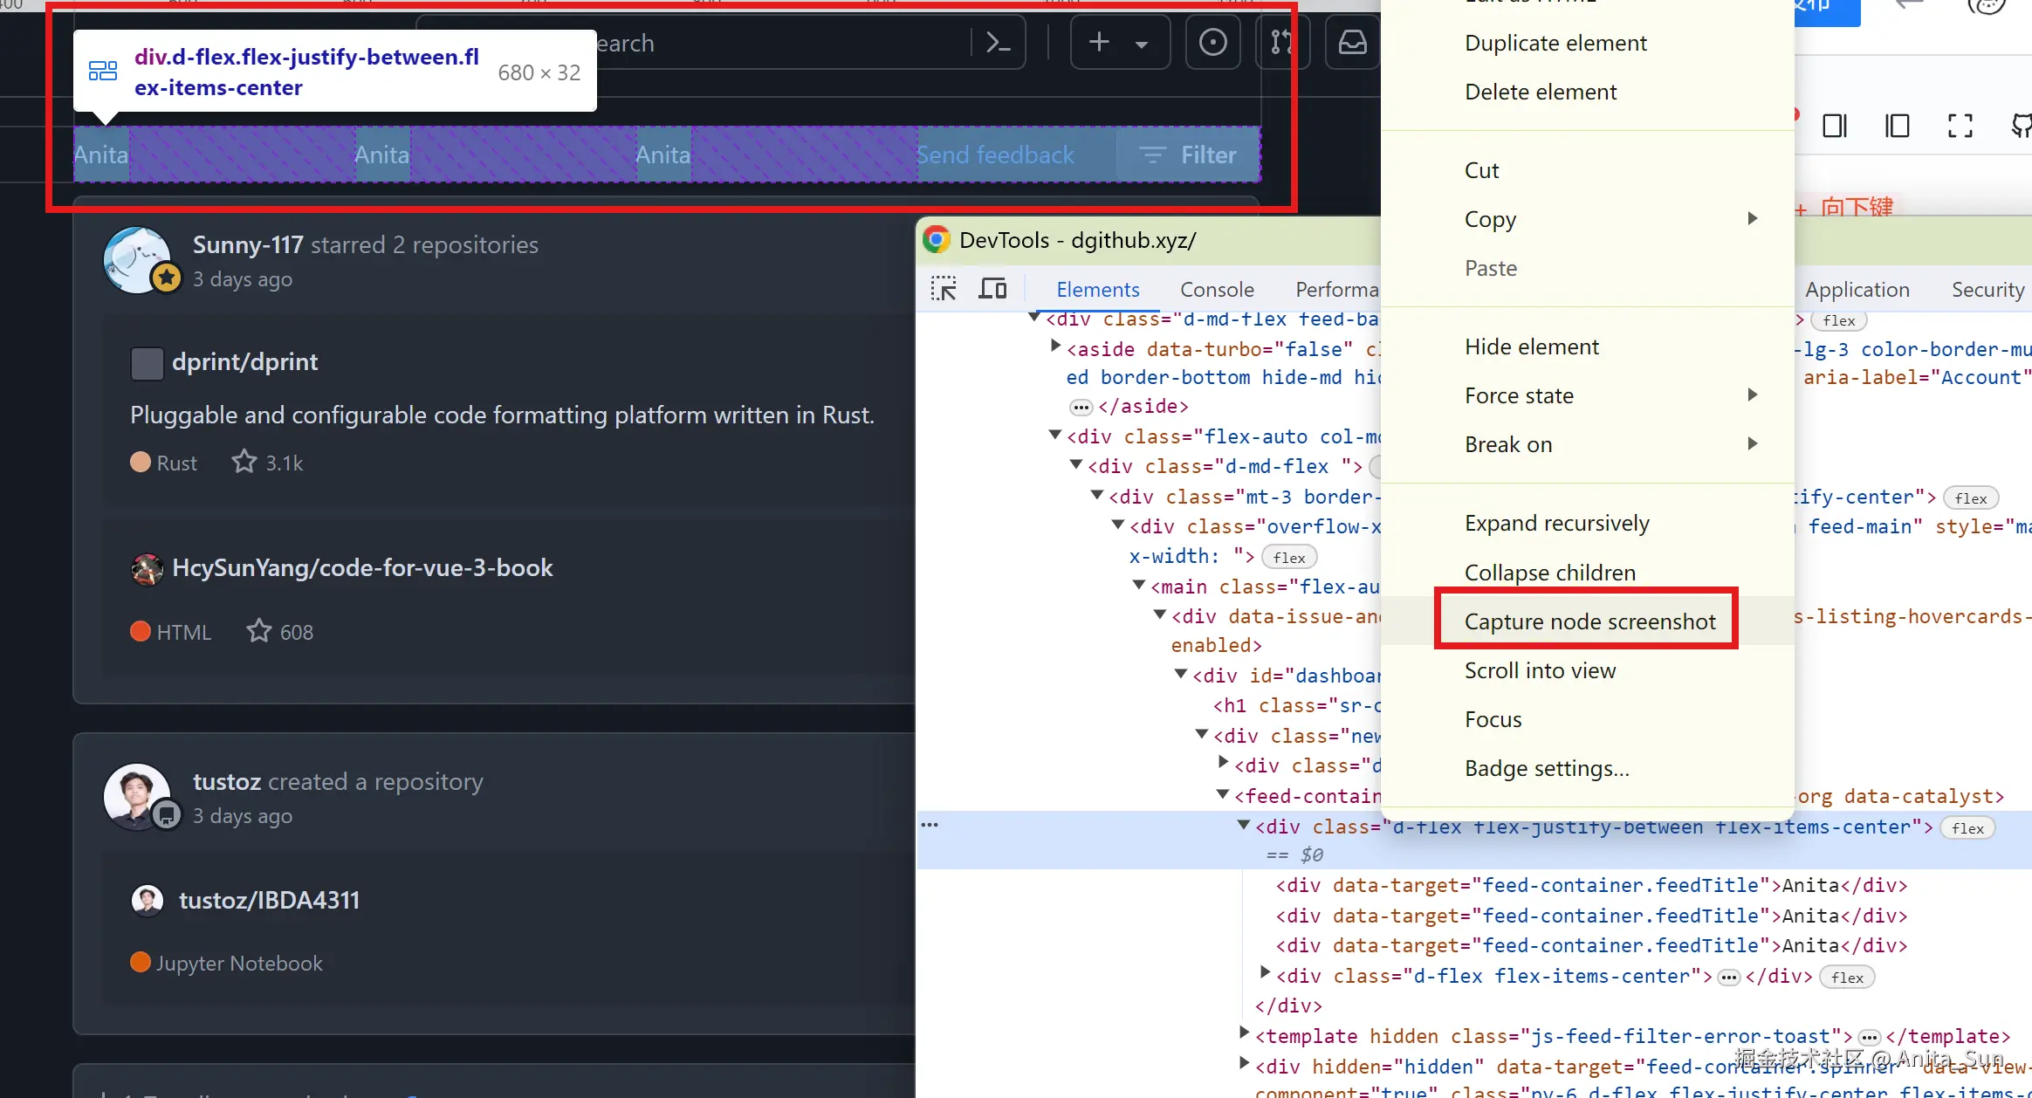The width and height of the screenshot is (2032, 1098).
Task: Click the flex badge on selected div
Action: click(1967, 828)
